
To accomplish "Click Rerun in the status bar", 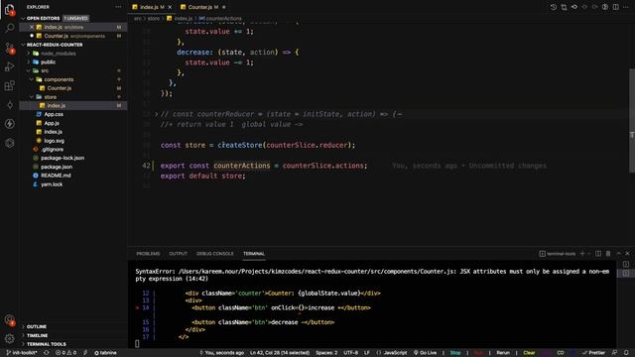I will pyautogui.click(x=503, y=353).
